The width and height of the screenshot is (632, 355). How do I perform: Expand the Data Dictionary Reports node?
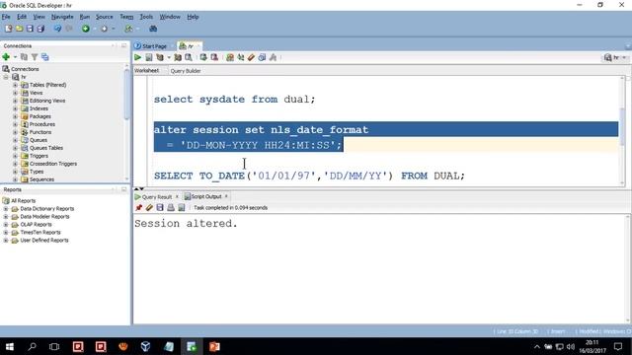[6, 208]
